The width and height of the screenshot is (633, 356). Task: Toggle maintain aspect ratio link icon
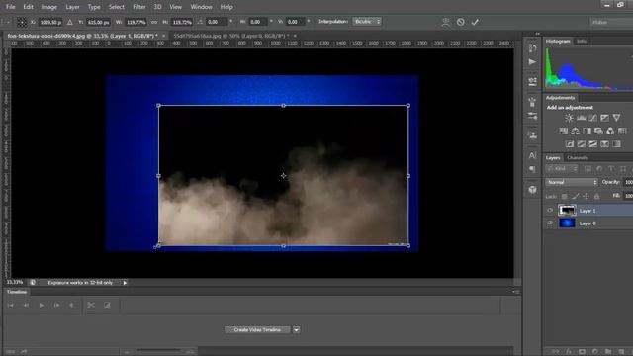pyautogui.click(x=154, y=22)
